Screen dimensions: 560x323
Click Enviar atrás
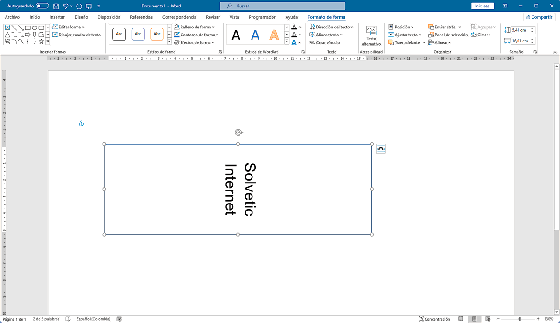pos(442,27)
